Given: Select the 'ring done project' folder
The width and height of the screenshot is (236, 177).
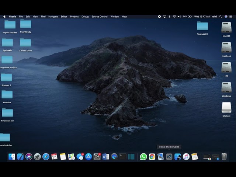Looking at the screenshot, I should [7, 62].
